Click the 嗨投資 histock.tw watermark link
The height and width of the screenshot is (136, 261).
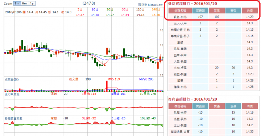[150, 5]
